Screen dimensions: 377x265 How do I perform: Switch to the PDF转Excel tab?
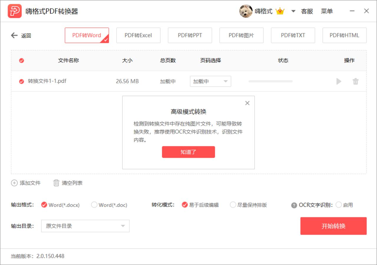click(x=138, y=35)
